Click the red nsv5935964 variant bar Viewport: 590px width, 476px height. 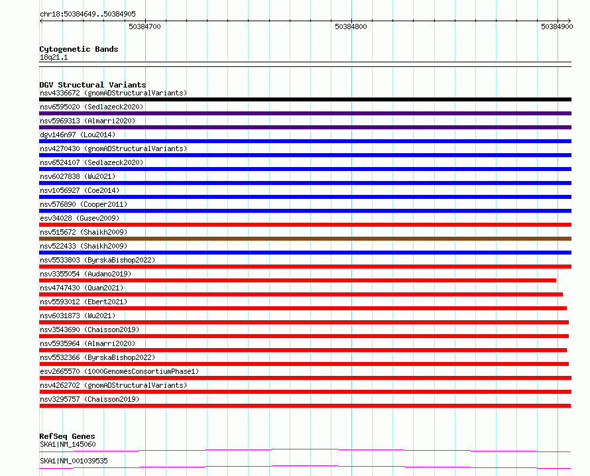303,350
